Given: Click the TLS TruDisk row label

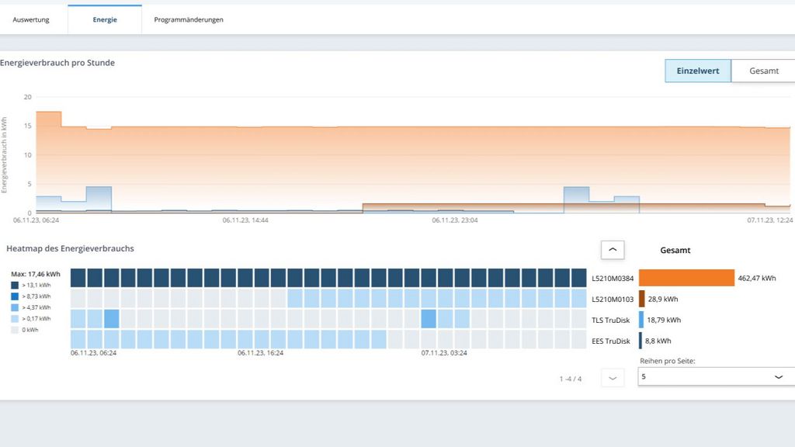Looking at the screenshot, I should tap(611, 320).
